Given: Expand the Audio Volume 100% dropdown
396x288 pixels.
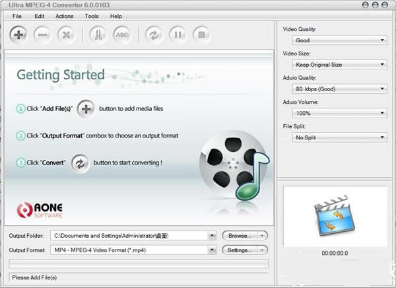Looking at the screenshot, I should [339, 113].
